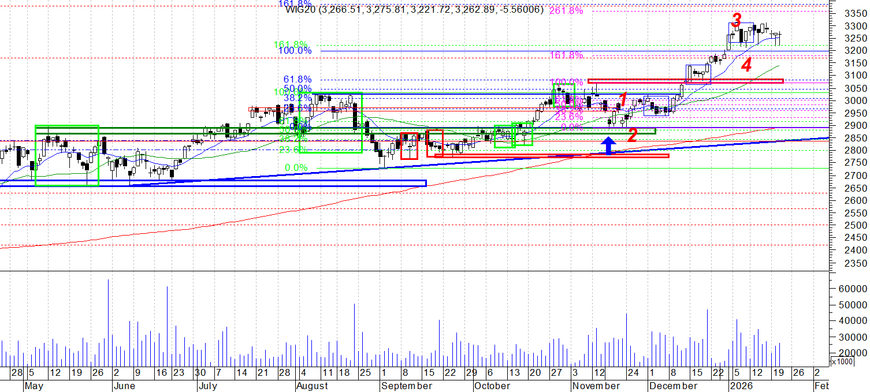The height and width of the screenshot is (392, 870).
Task: Select the 2026 year marker on axis
Action: pyautogui.click(x=742, y=386)
